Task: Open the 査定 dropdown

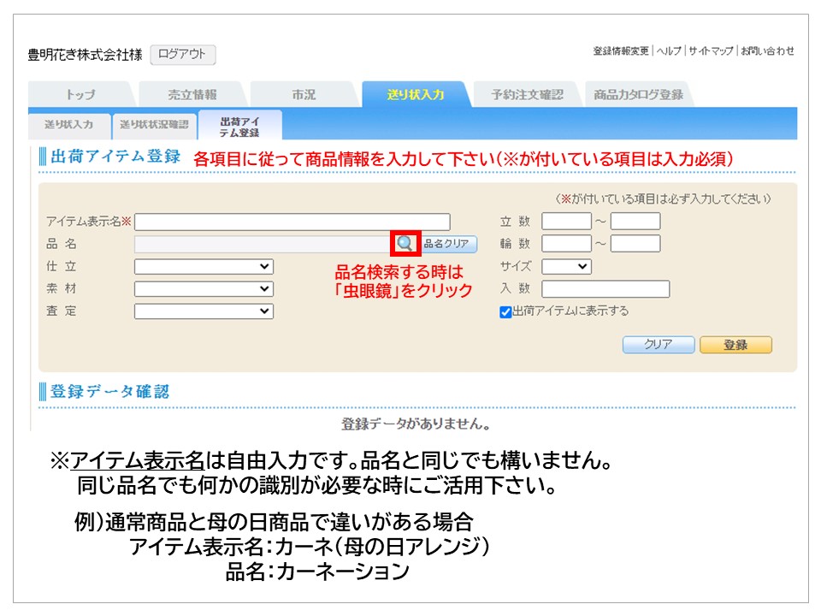Action: click(204, 311)
